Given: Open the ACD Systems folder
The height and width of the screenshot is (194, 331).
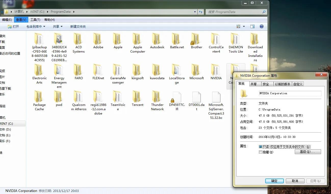Looking at the screenshot, I should coord(79,43).
